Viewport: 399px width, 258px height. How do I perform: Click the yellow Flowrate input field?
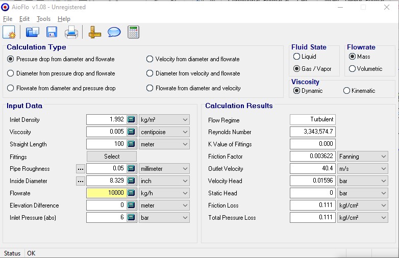106,193
